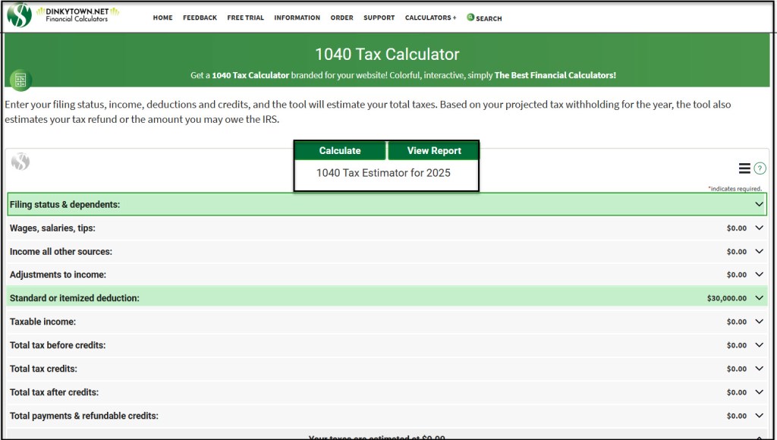The height and width of the screenshot is (440, 777).
Task: Click the green search magnifier icon
Action: pos(470,17)
